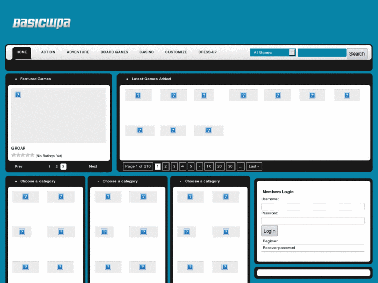Open third-row left game in second category panel
The height and width of the screenshot is (283, 378).
pyautogui.click(x=108, y=267)
